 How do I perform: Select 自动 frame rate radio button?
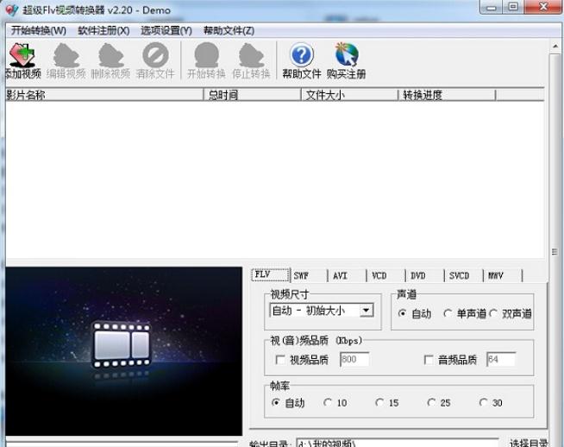pos(275,402)
